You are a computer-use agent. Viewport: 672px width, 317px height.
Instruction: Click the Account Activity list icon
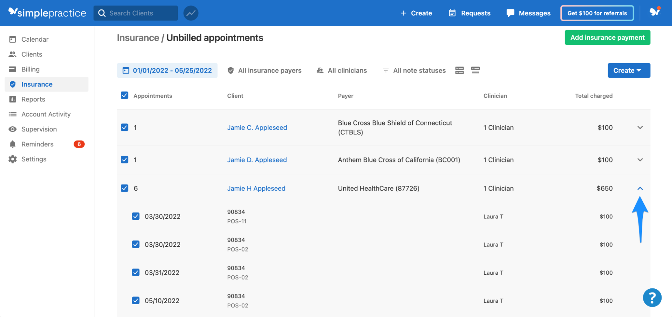[12, 114]
